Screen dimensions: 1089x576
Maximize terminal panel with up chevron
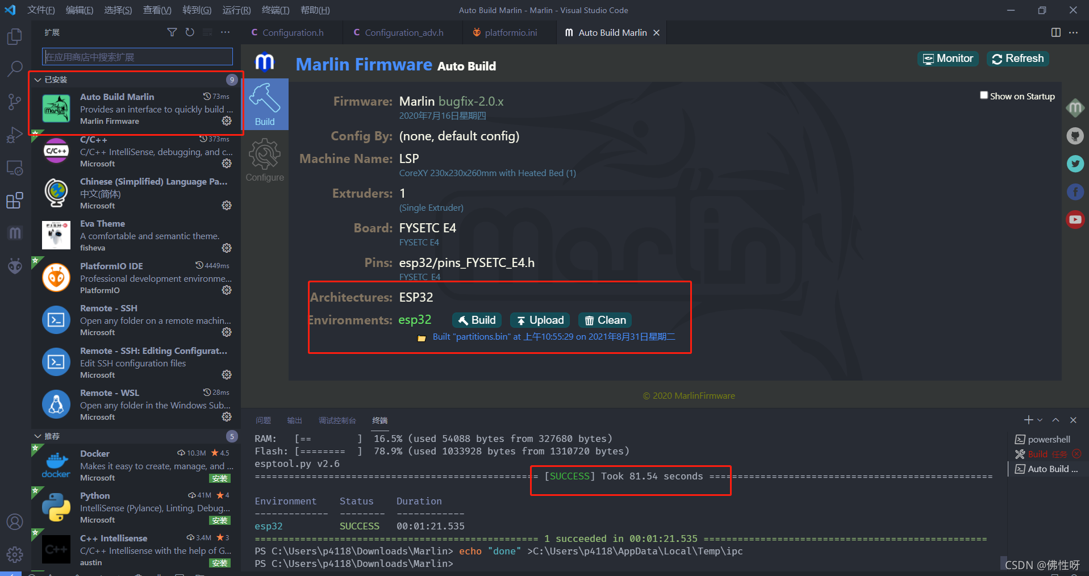[1055, 420]
